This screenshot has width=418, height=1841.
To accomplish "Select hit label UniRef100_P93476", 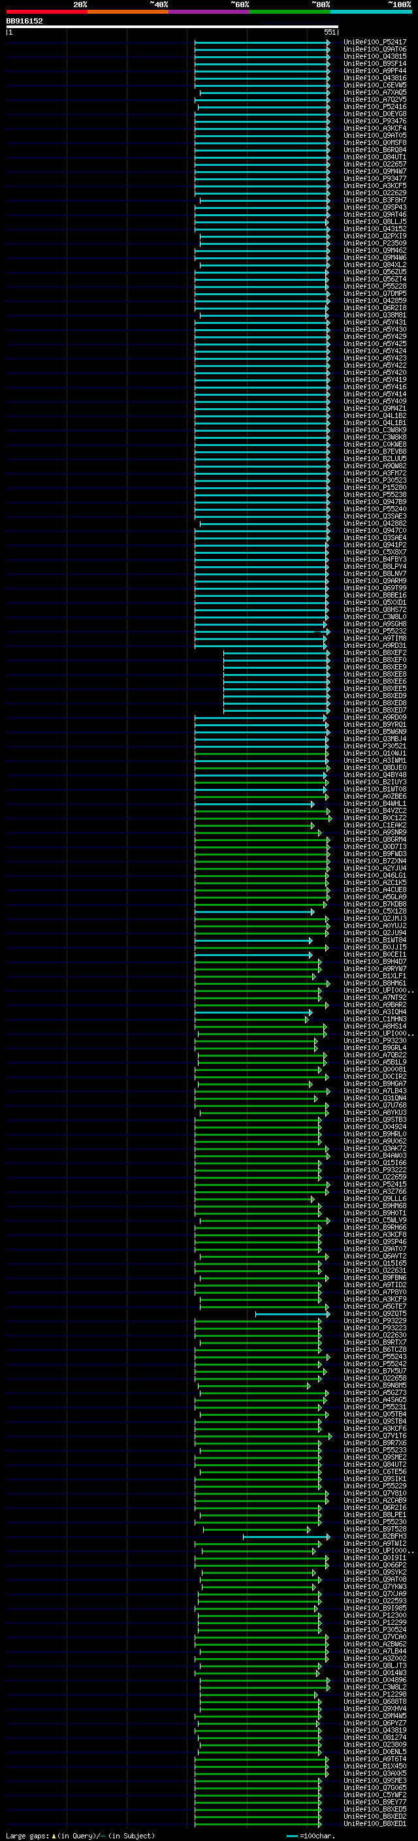I will (x=375, y=121).
